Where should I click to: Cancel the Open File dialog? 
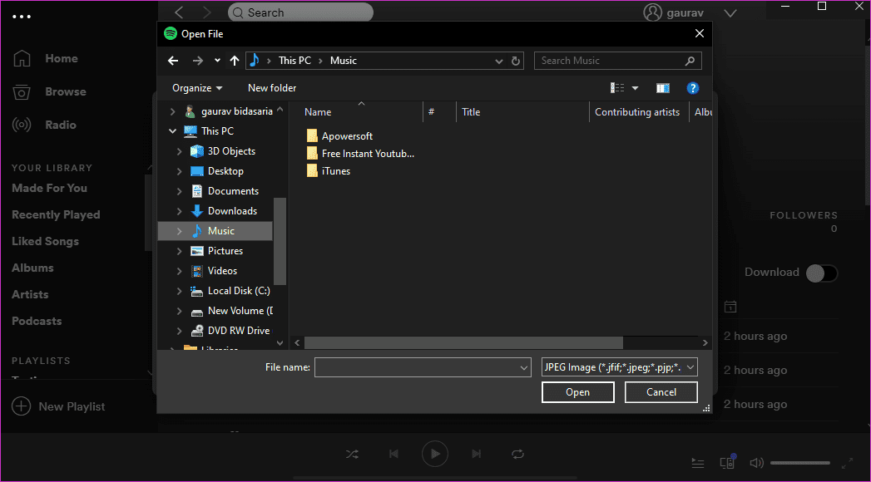[x=661, y=392]
